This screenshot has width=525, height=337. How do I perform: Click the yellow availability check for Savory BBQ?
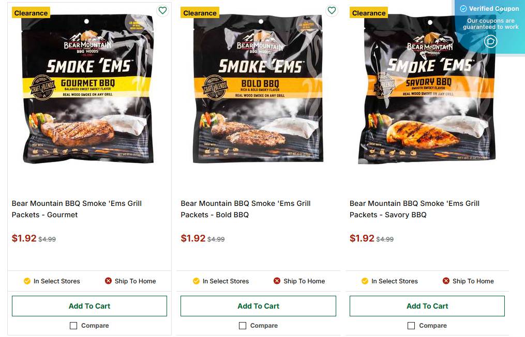(365, 281)
